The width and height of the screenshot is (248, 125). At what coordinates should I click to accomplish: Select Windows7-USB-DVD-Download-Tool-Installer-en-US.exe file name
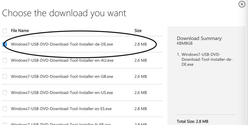[x=62, y=92]
